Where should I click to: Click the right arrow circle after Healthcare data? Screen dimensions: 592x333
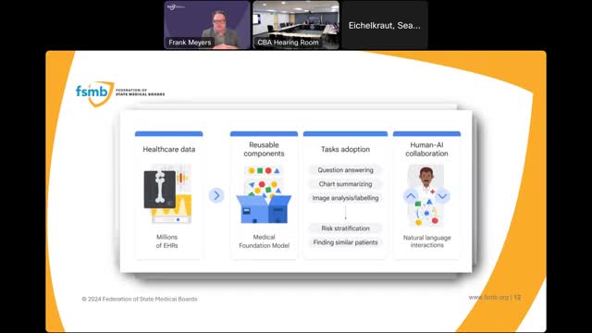coord(216,195)
